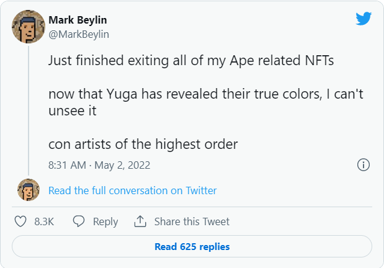
Task: Visit the @MarkBeylin handle link
Action: [x=79, y=34]
